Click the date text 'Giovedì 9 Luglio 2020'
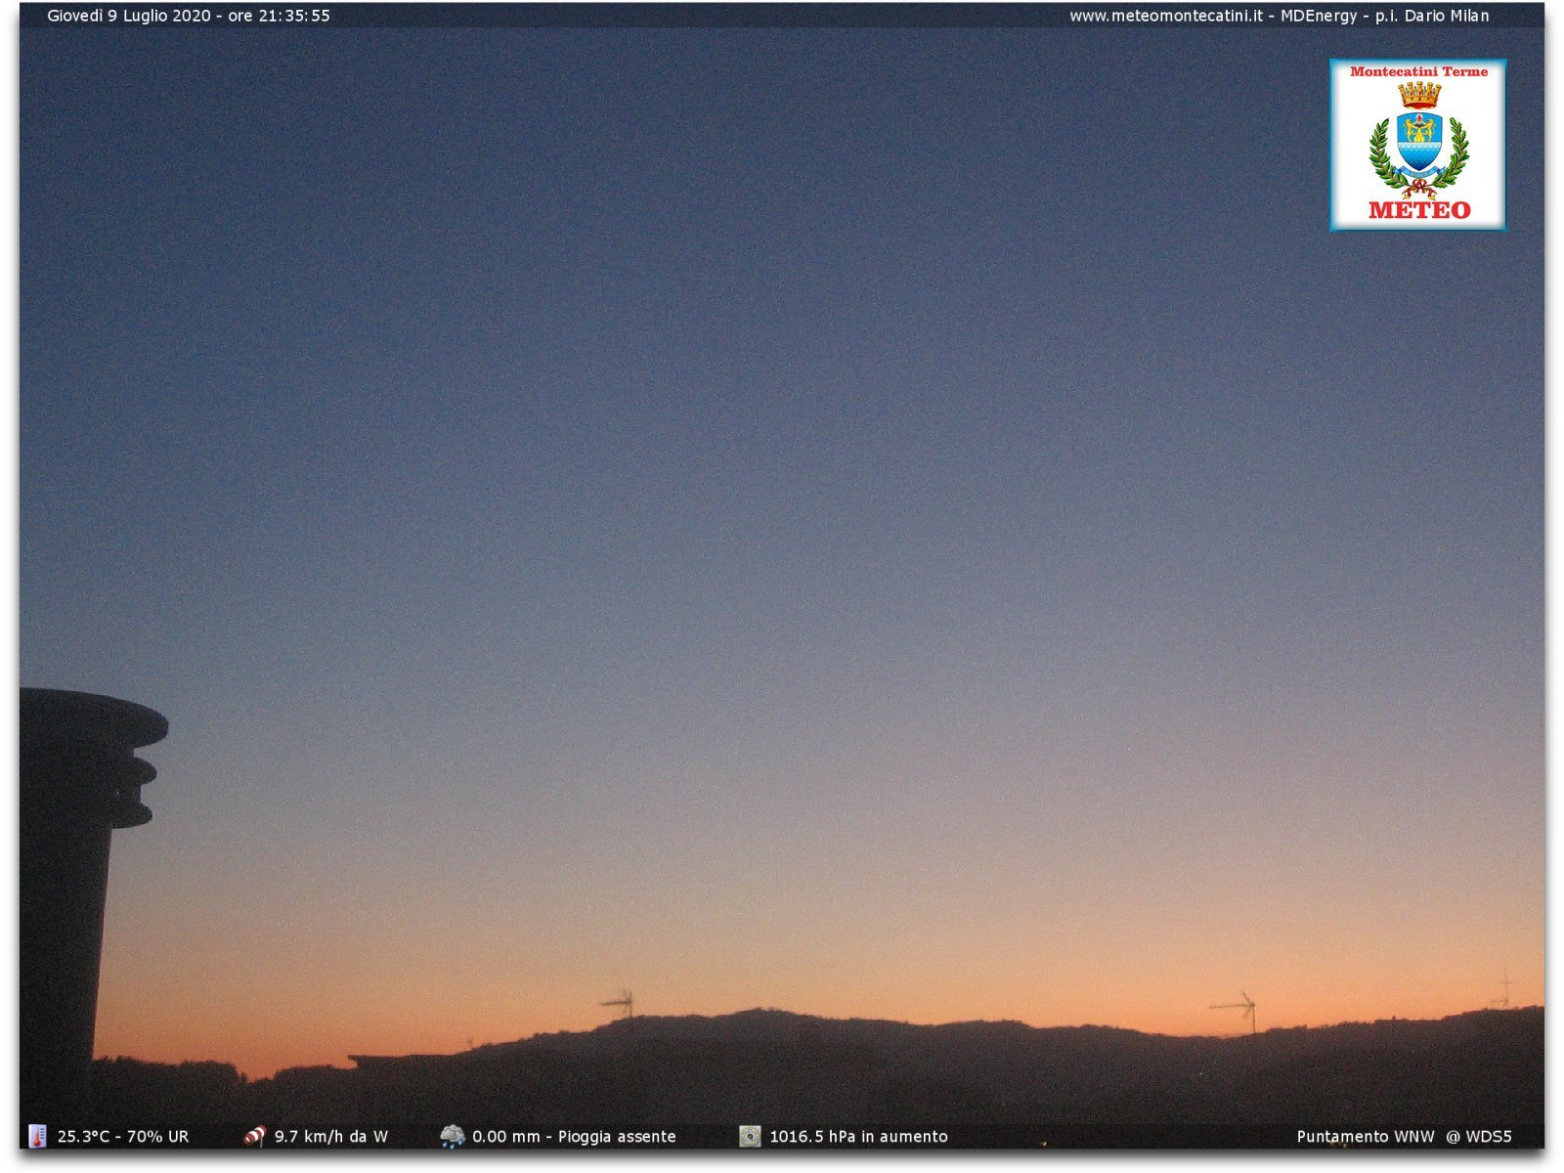The width and height of the screenshot is (1564, 1173). coord(129,16)
